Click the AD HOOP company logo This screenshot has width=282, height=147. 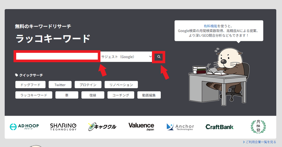point(24,127)
